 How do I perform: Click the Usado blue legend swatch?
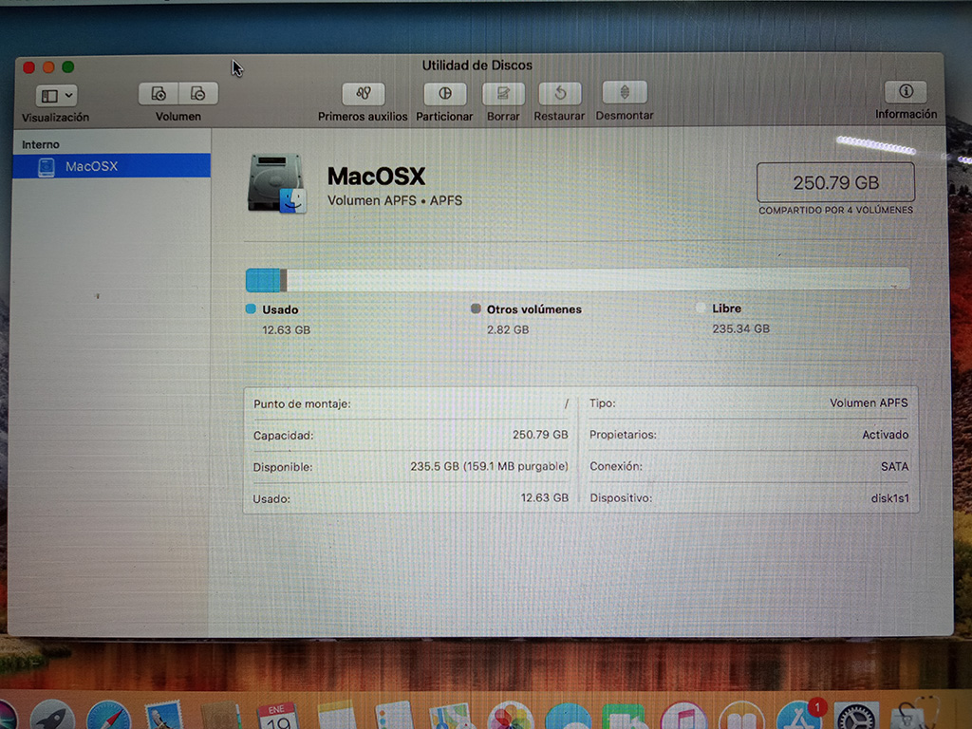tap(251, 308)
